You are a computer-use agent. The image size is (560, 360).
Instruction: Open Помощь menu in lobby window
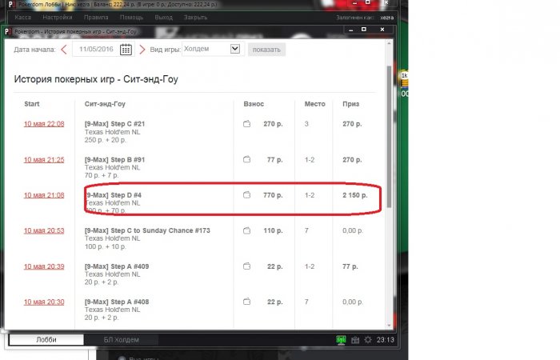click(x=131, y=17)
